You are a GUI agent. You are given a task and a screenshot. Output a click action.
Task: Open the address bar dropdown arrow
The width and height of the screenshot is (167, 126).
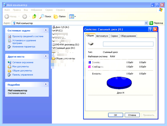click(146, 23)
